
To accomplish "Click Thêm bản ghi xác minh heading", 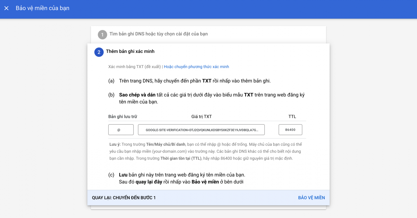I will click(x=130, y=51).
